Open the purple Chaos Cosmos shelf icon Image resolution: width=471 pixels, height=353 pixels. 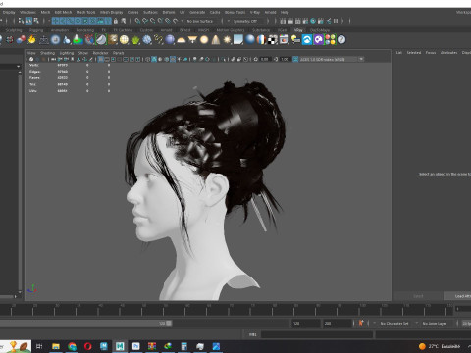pos(318,40)
